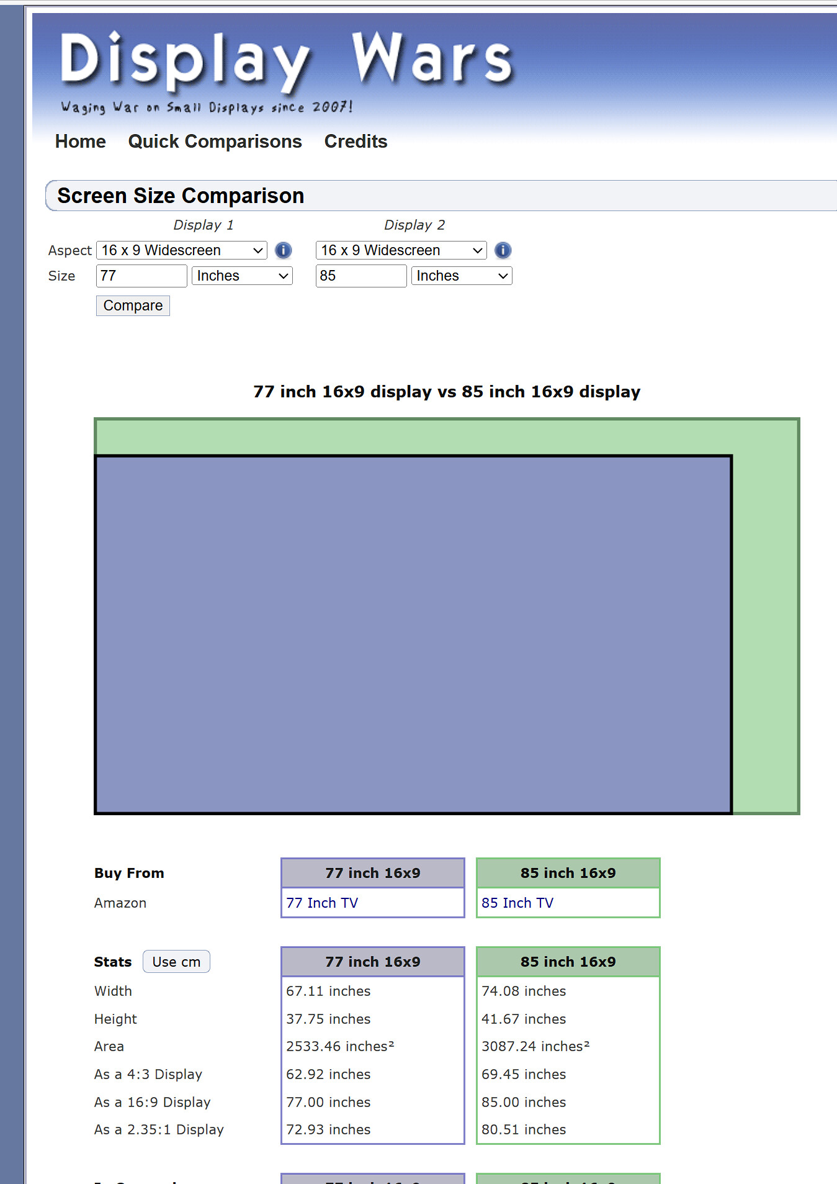The height and width of the screenshot is (1184, 837).
Task: Open the Credits page
Action: 356,142
